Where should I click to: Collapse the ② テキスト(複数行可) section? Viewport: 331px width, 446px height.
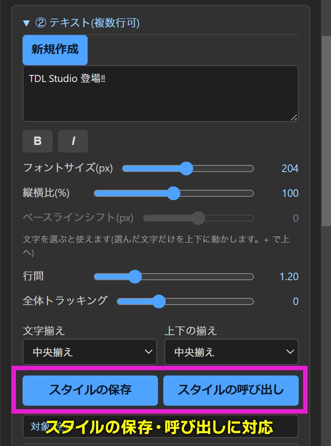[x=81, y=23]
